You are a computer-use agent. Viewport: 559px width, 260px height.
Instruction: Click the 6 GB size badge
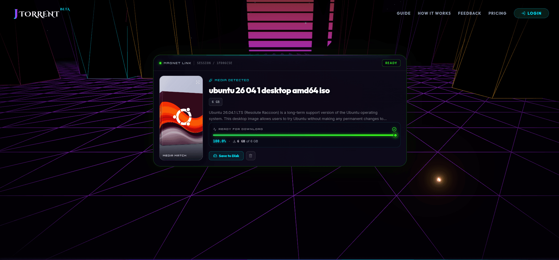point(216,102)
